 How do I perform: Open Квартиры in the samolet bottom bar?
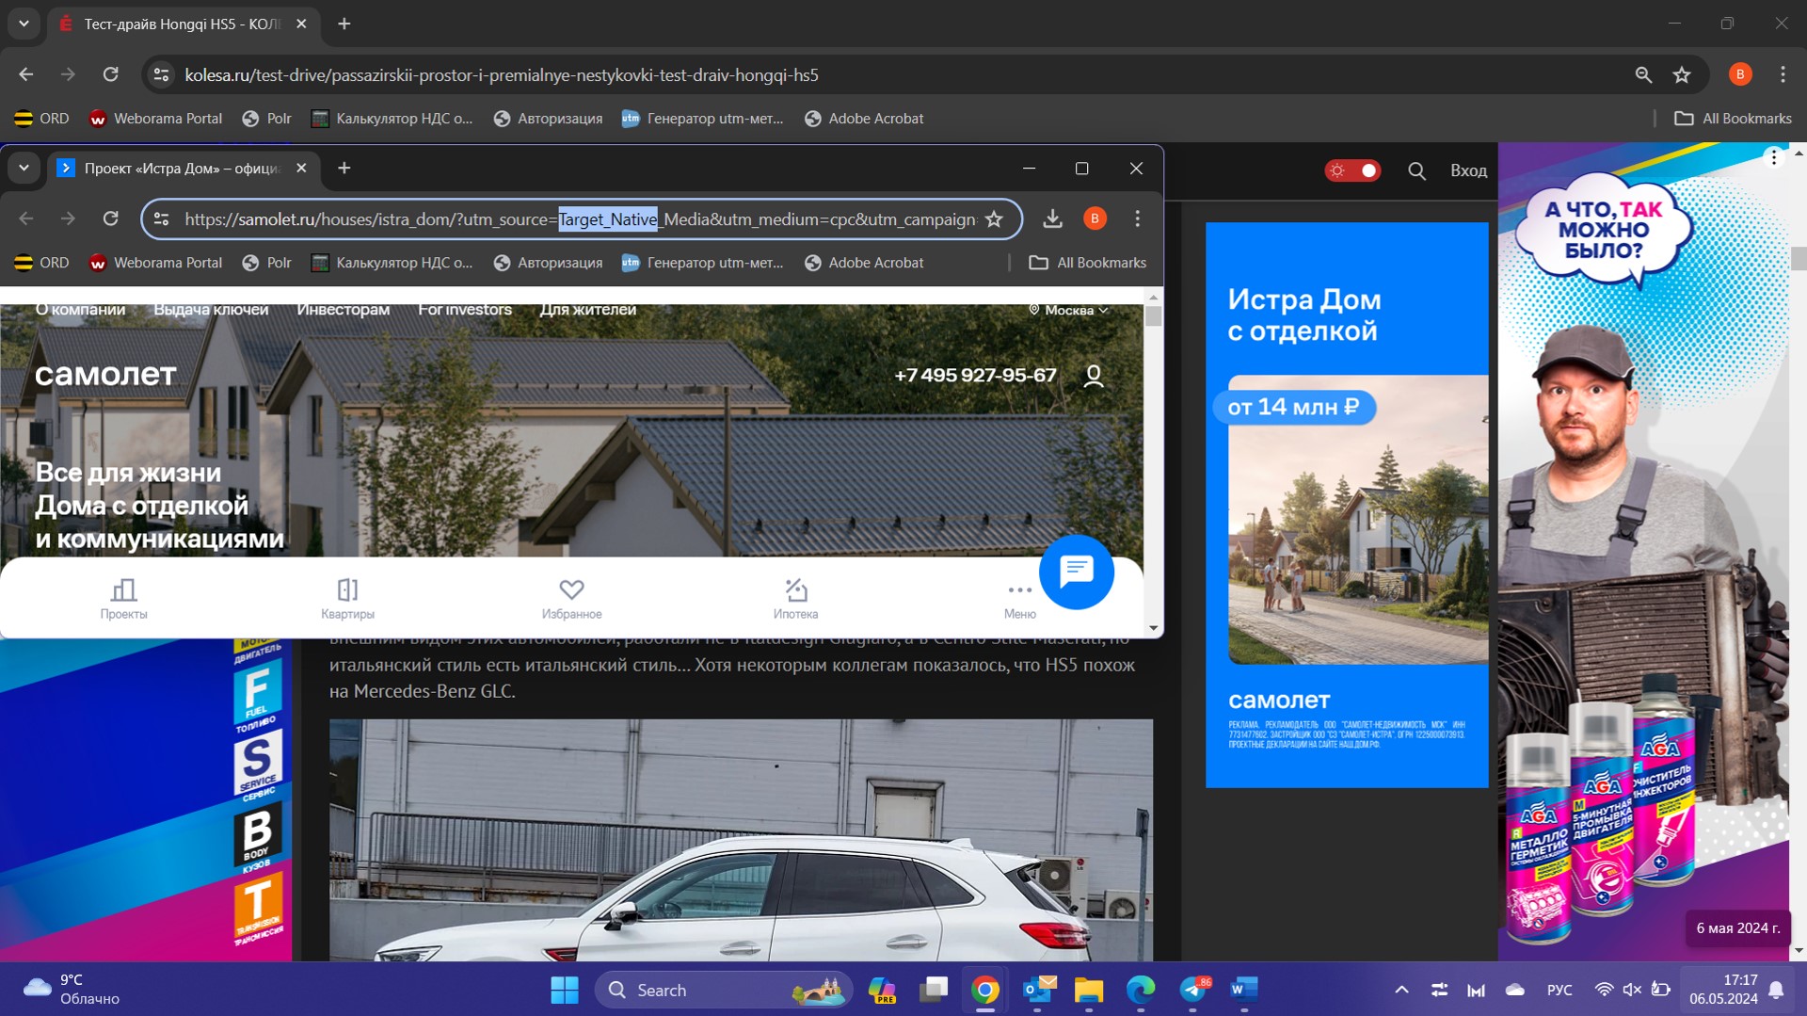tap(347, 599)
